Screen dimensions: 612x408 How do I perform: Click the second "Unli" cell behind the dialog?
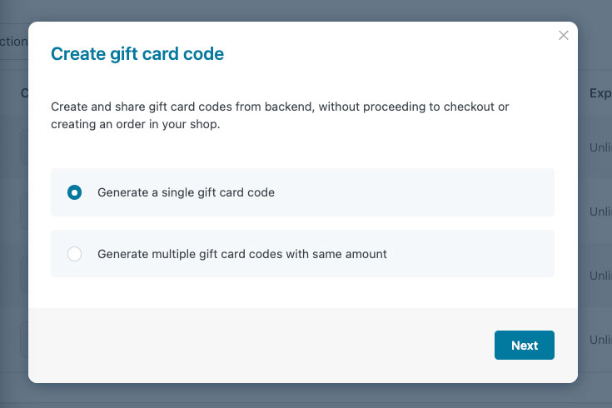(x=600, y=211)
